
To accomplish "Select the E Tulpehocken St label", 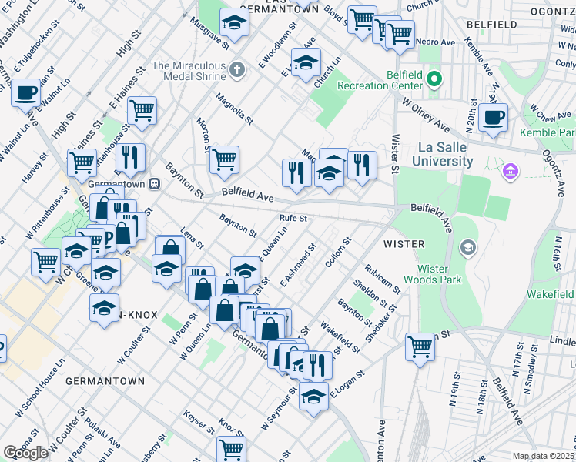I will click(37, 46).
